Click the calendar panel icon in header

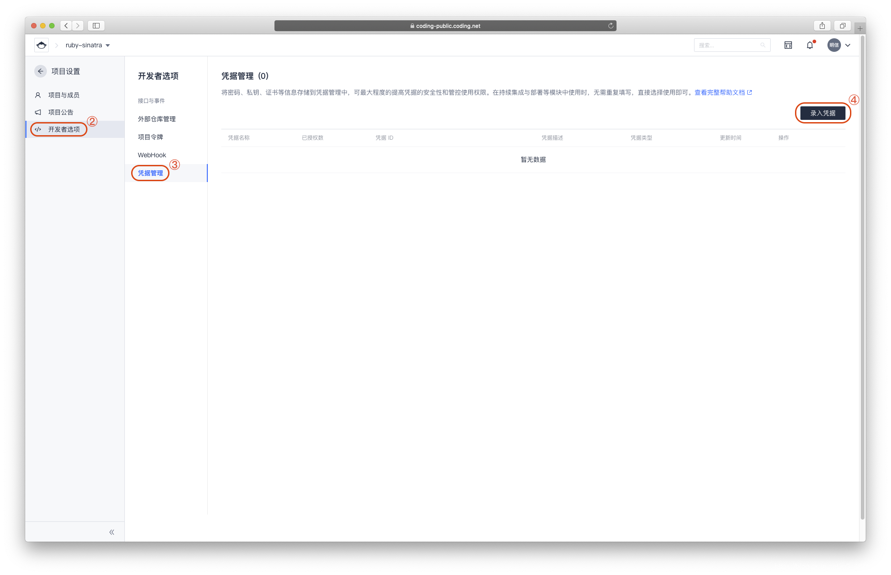tap(788, 45)
